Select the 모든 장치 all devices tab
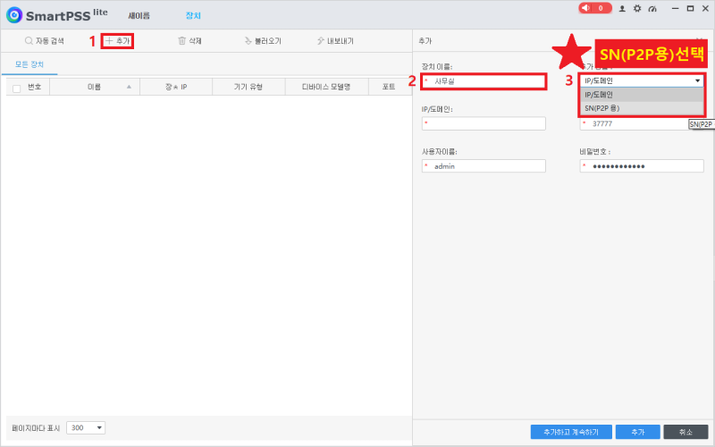 click(x=29, y=64)
